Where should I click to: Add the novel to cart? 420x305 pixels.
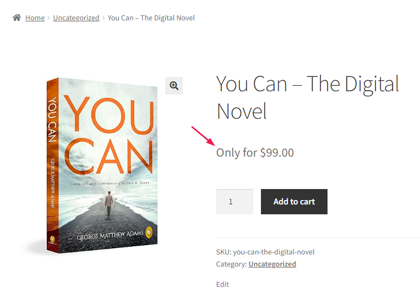pyautogui.click(x=294, y=202)
